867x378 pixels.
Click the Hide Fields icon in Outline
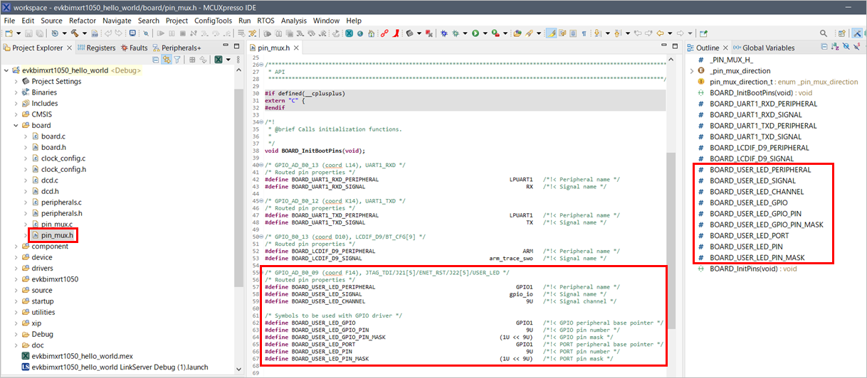click(846, 48)
